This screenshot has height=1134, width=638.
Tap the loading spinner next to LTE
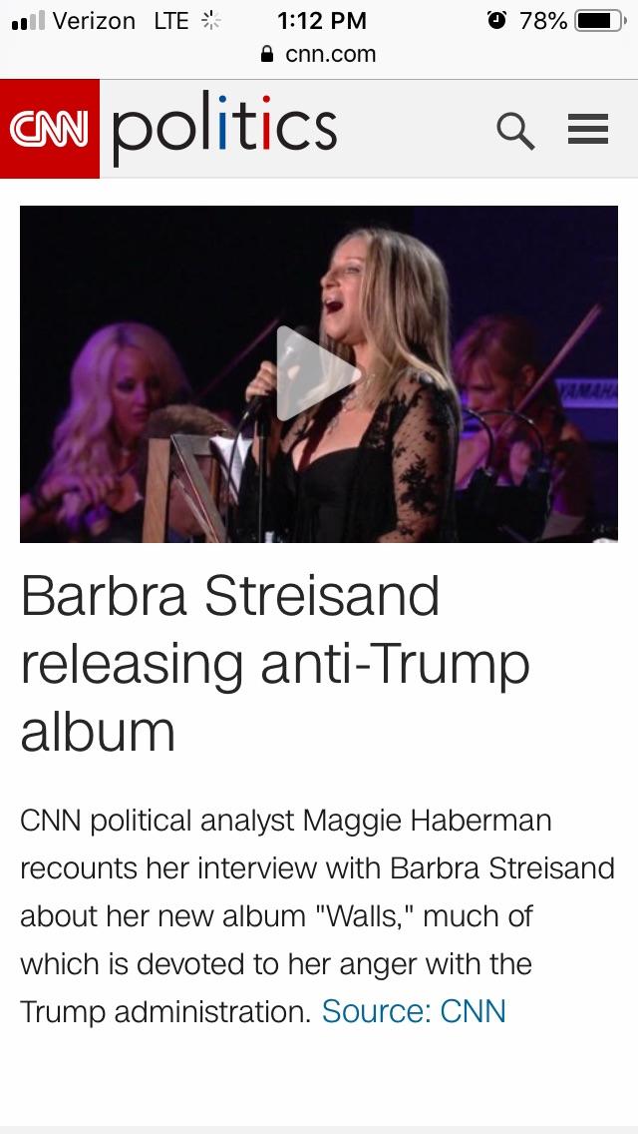(x=210, y=21)
